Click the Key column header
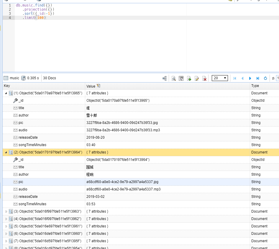The height and width of the screenshot is (249, 279). click(7, 86)
